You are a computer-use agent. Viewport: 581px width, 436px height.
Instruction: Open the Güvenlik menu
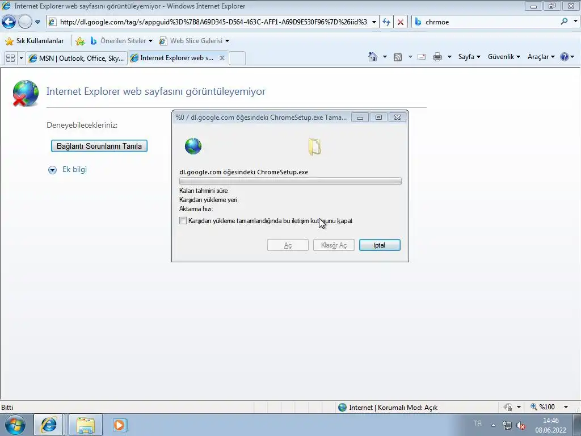pos(504,57)
